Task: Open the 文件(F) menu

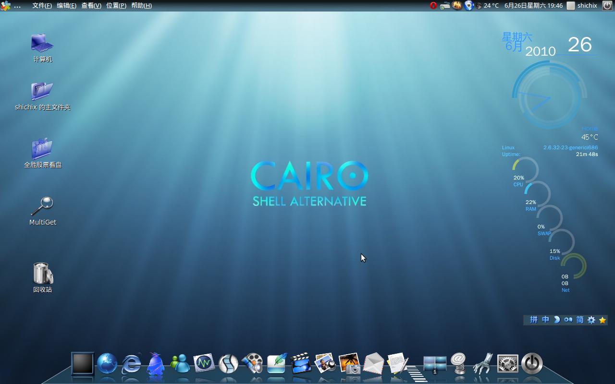Action: pyautogui.click(x=42, y=6)
